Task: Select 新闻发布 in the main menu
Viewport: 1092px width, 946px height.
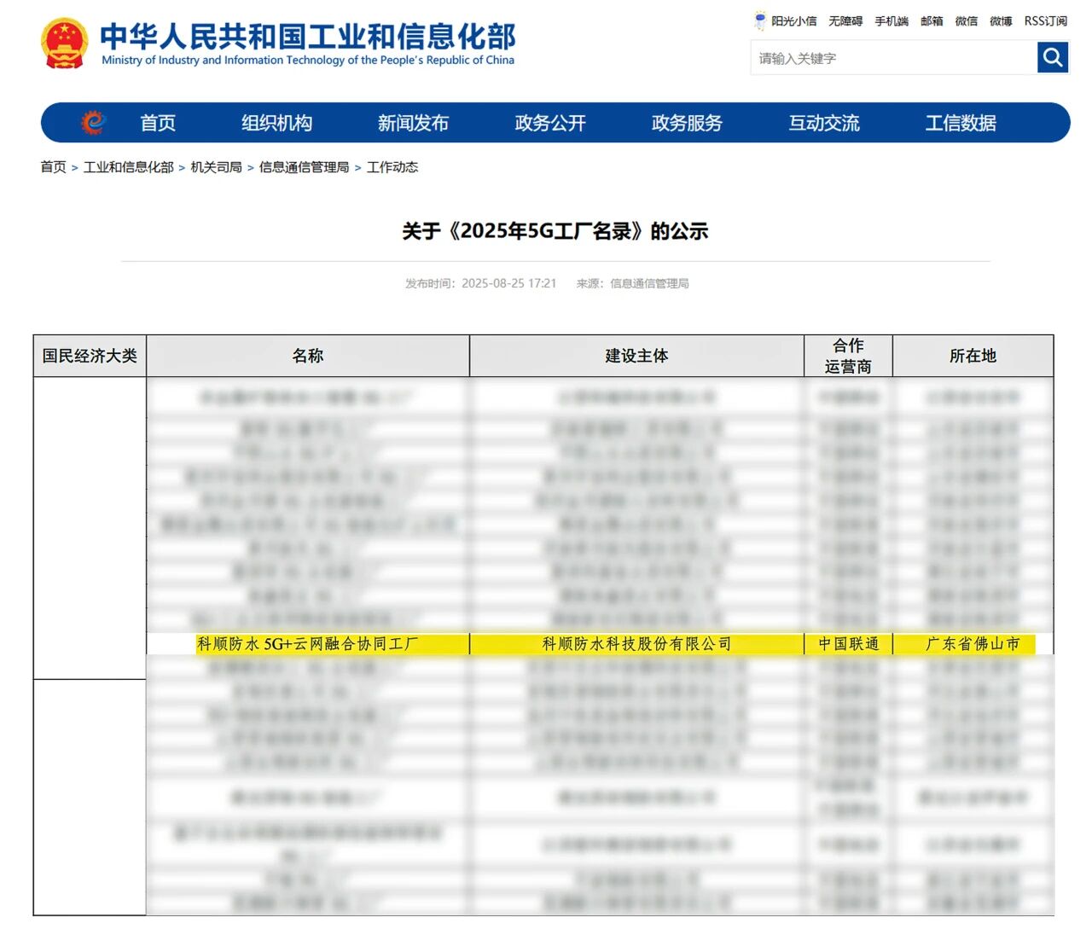Action: [413, 123]
